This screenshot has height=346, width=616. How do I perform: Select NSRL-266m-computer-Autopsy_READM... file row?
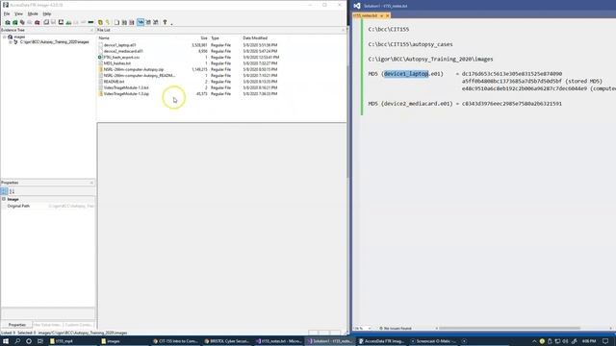coord(140,75)
